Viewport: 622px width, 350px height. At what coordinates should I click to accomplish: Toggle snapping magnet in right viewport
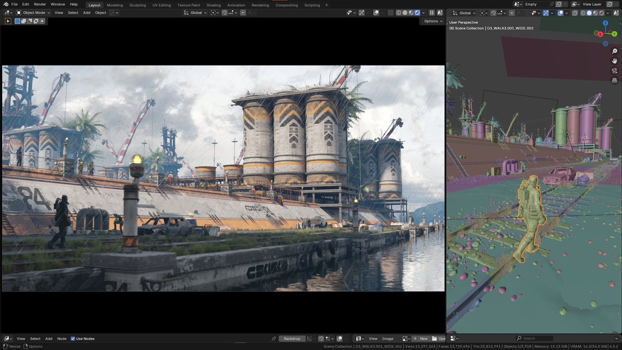click(x=493, y=12)
